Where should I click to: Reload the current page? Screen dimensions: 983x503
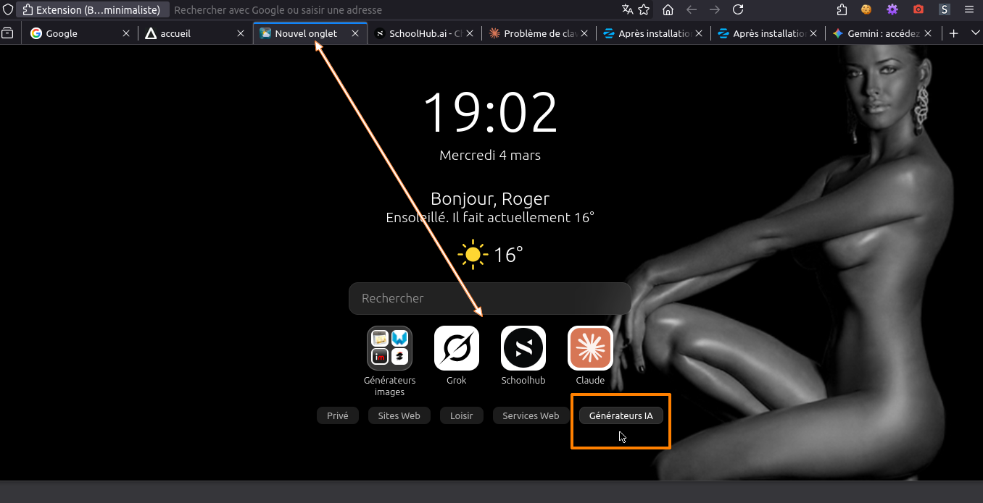738,9
